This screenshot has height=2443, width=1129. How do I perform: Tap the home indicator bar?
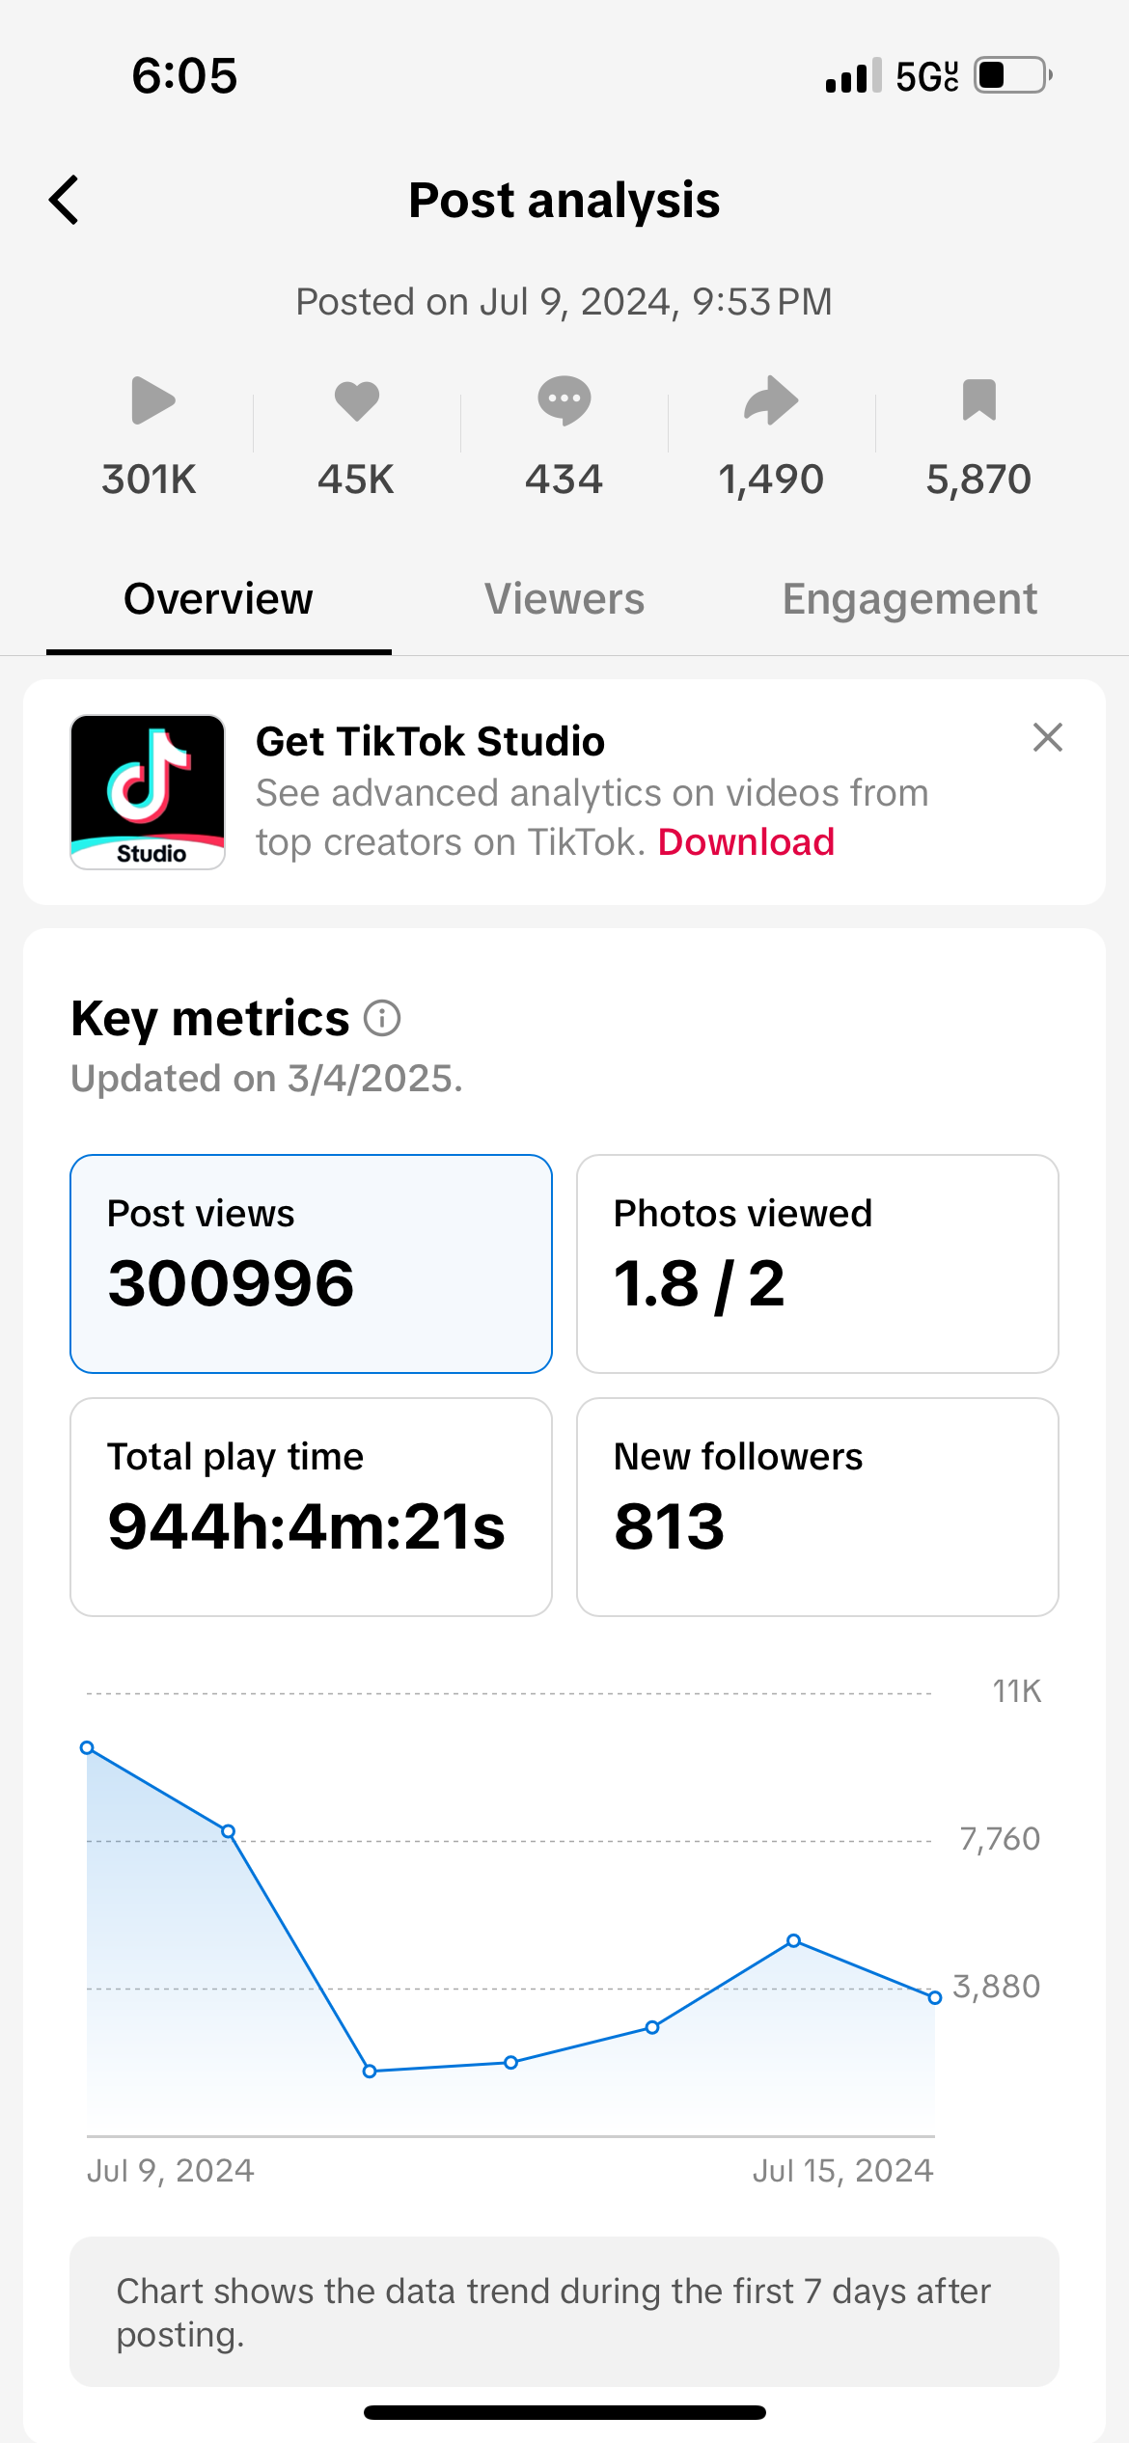(564, 2412)
